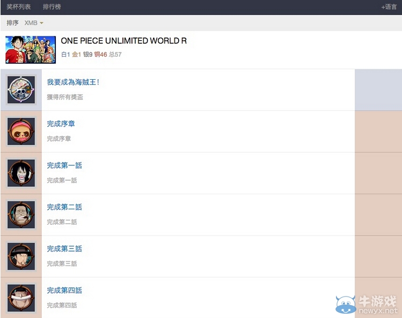Click the grey 完成第三話 description text

click(62, 263)
